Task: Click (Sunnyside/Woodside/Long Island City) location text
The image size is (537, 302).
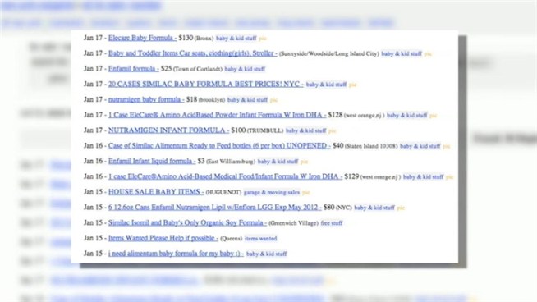Action: (x=329, y=54)
